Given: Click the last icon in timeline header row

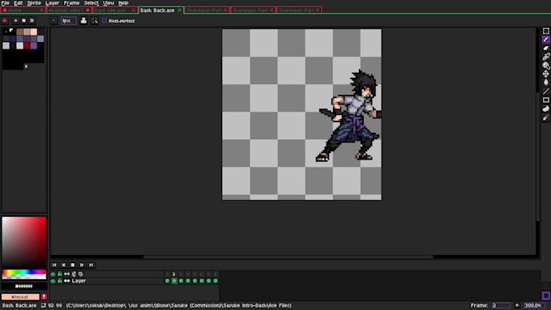Looking at the screenshot, I should tap(81, 274).
